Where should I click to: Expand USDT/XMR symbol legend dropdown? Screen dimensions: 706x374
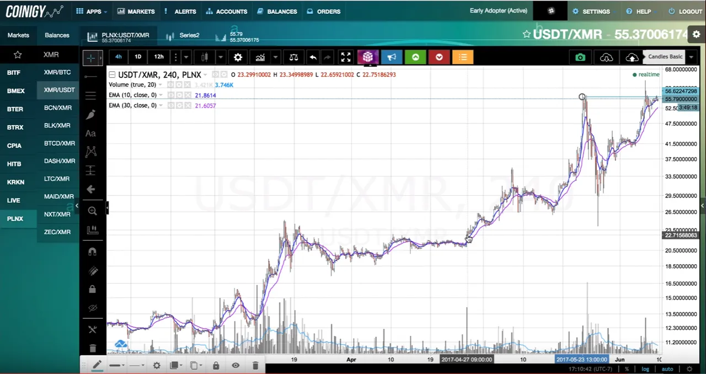[x=205, y=74]
